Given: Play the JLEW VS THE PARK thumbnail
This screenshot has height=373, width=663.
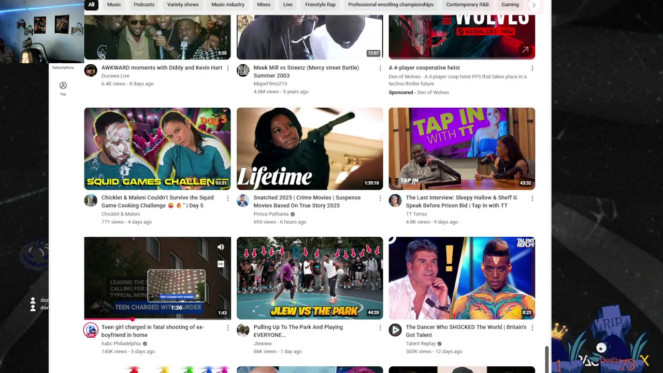Looking at the screenshot, I should point(310,278).
